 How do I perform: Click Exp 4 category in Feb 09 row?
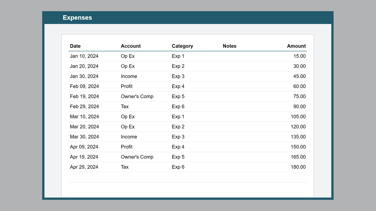click(x=178, y=86)
